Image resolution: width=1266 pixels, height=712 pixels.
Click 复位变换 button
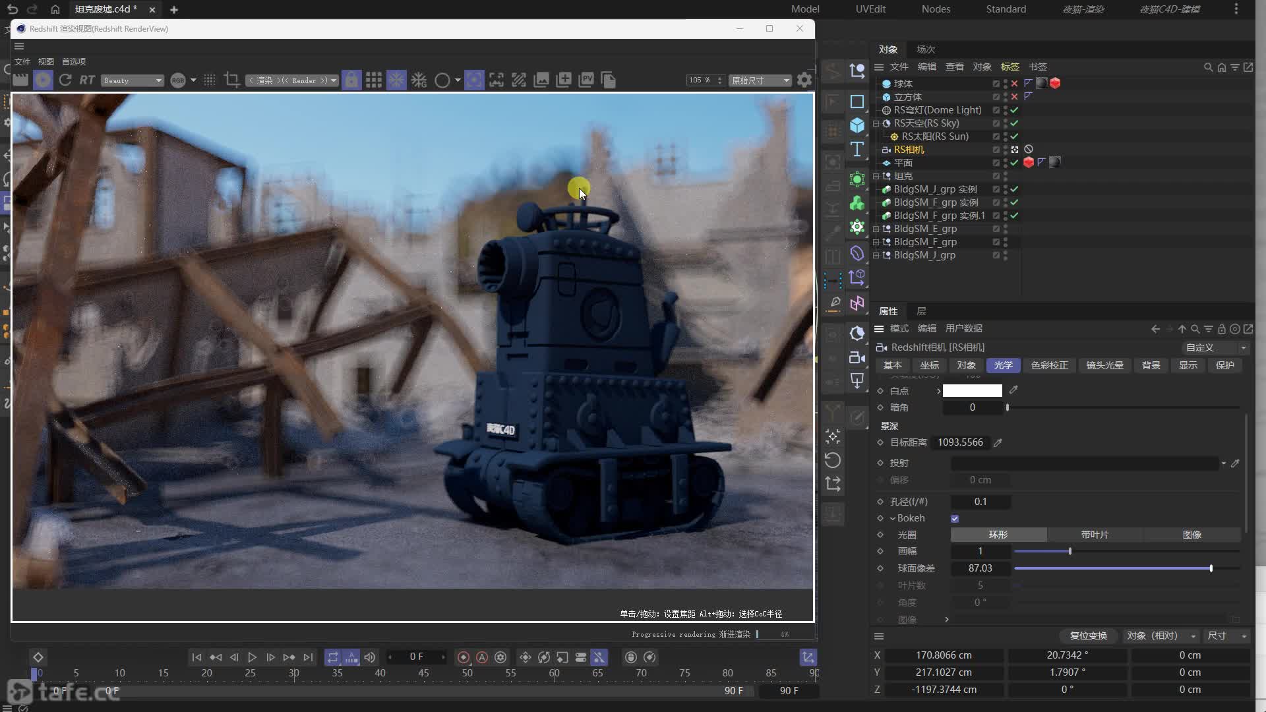(1088, 636)
